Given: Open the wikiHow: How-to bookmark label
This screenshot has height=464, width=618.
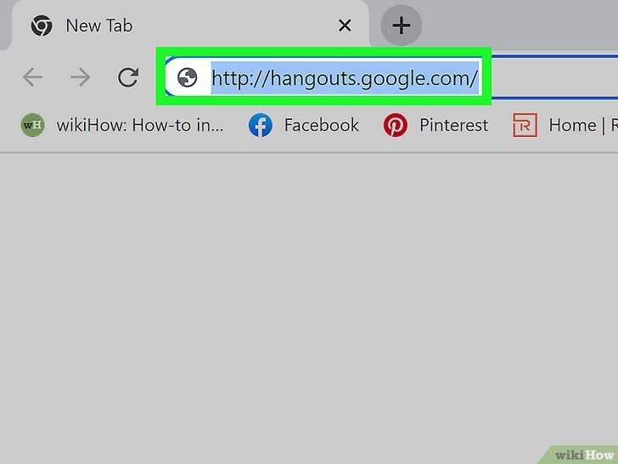Looking at the screenshot, I should coord(140,126).
